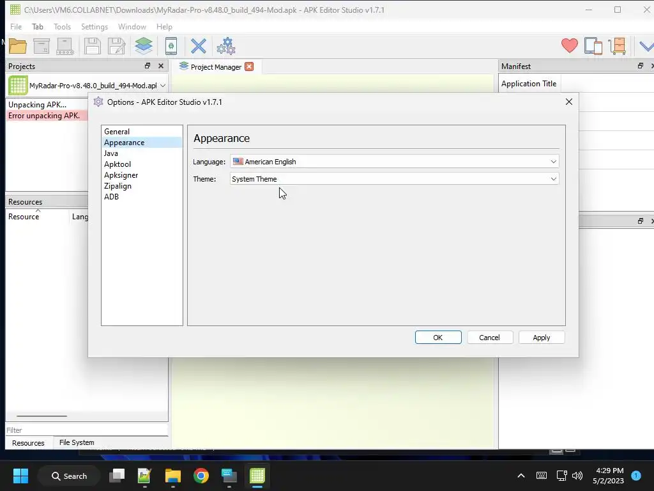
Task: Close the Options dialog window
Action: pyautogui.click(x=569, y=102)
